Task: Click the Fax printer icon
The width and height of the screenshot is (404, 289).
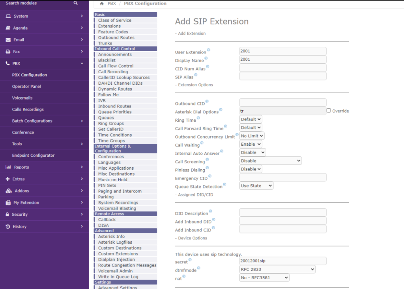Action: [8, 52]
